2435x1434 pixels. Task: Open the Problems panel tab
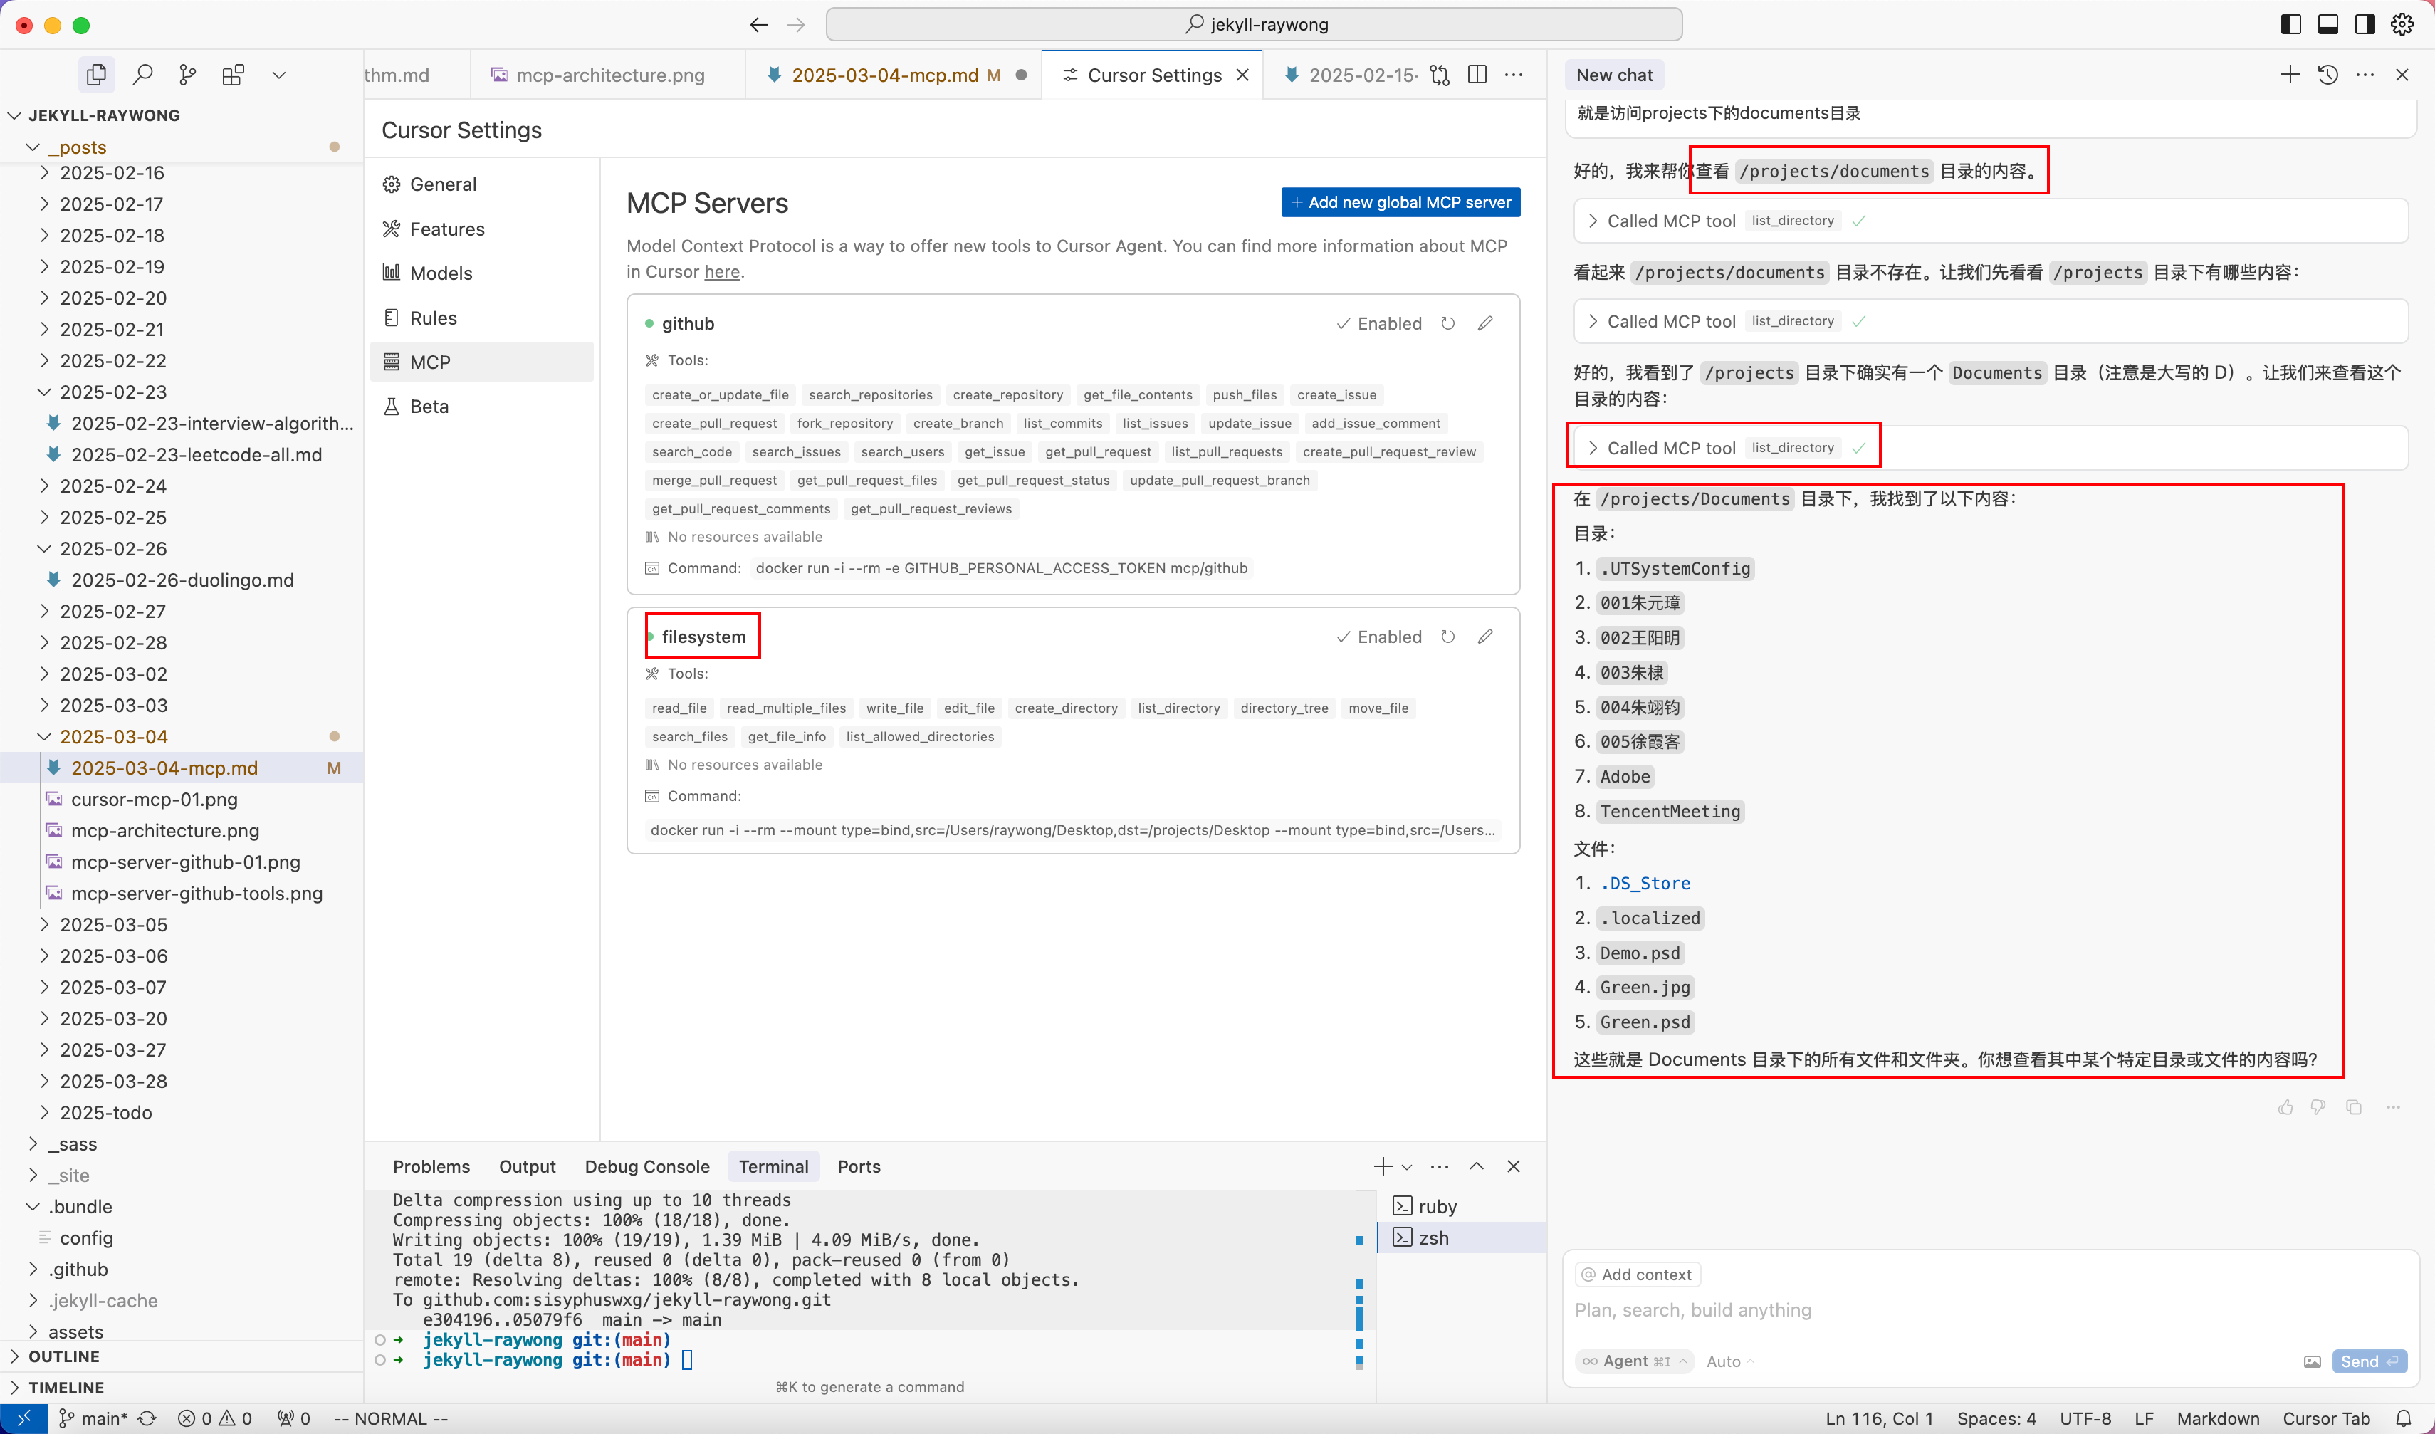tap(431, 1166)
